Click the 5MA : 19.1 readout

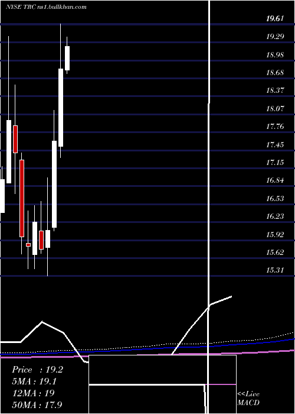click(x=35, y=381)
